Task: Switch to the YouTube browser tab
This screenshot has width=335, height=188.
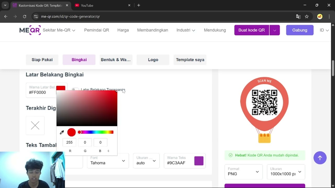Action: tap(102, 5)
